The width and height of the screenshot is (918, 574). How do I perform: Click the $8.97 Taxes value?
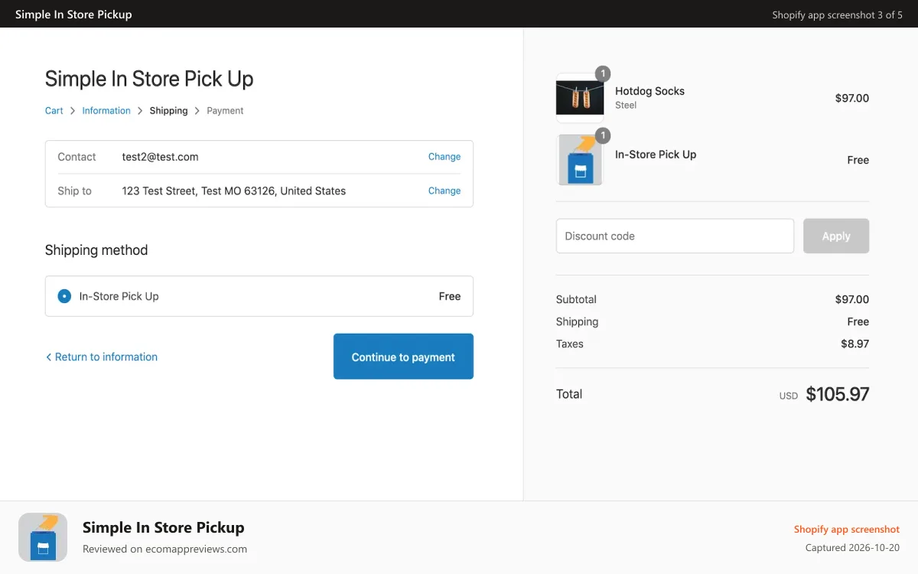(x=855, y=344)
